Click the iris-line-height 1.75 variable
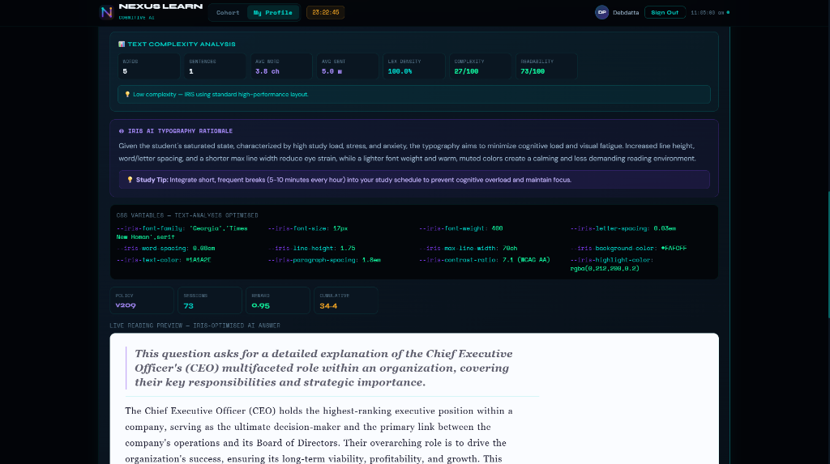Viewport: 830px width, 464px height. (x=311, y=248)
